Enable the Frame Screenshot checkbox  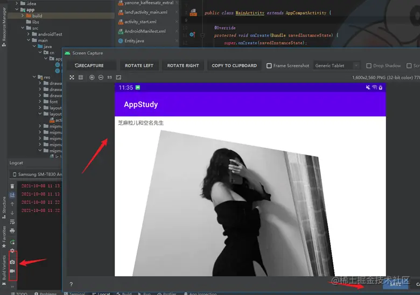[x=269, y=66]
